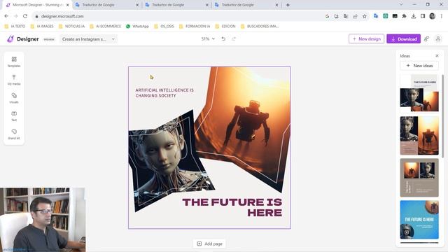Open the browser downloads icon

pyautogui.click(x=414, y=16)
